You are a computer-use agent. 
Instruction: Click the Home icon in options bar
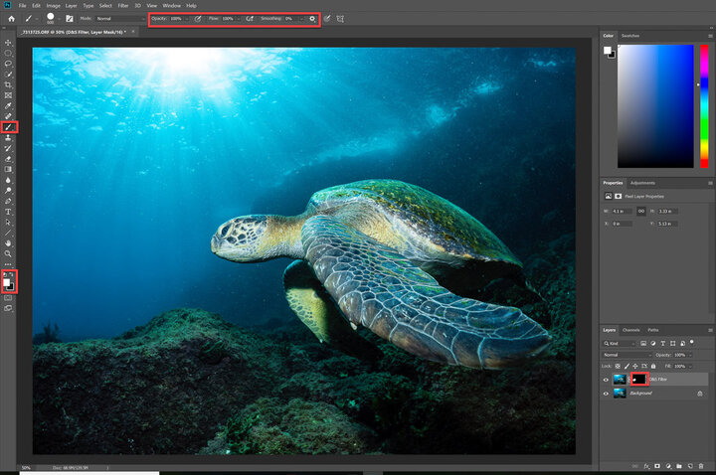coord(9,18)
